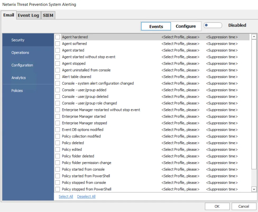Open the Event Log tab
Image resolution: width=258 pixels, height=212 pixels.
point(29,15)
